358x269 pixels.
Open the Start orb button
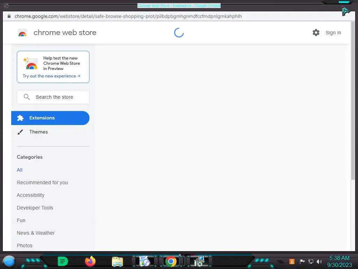(9, 261)
